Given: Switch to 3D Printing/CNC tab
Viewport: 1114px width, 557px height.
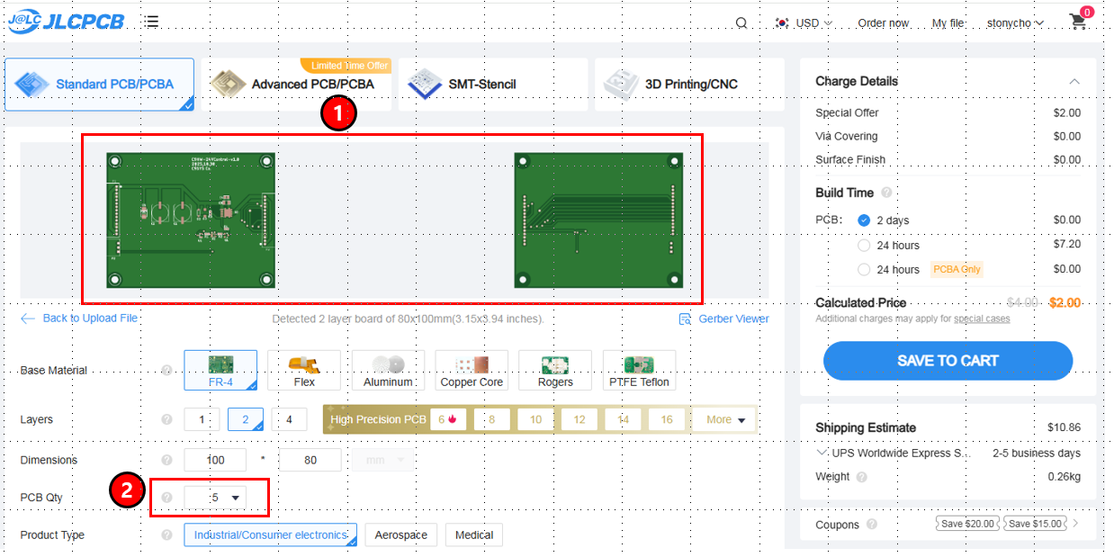Looking at the screenshot, I should pos(689,85).
